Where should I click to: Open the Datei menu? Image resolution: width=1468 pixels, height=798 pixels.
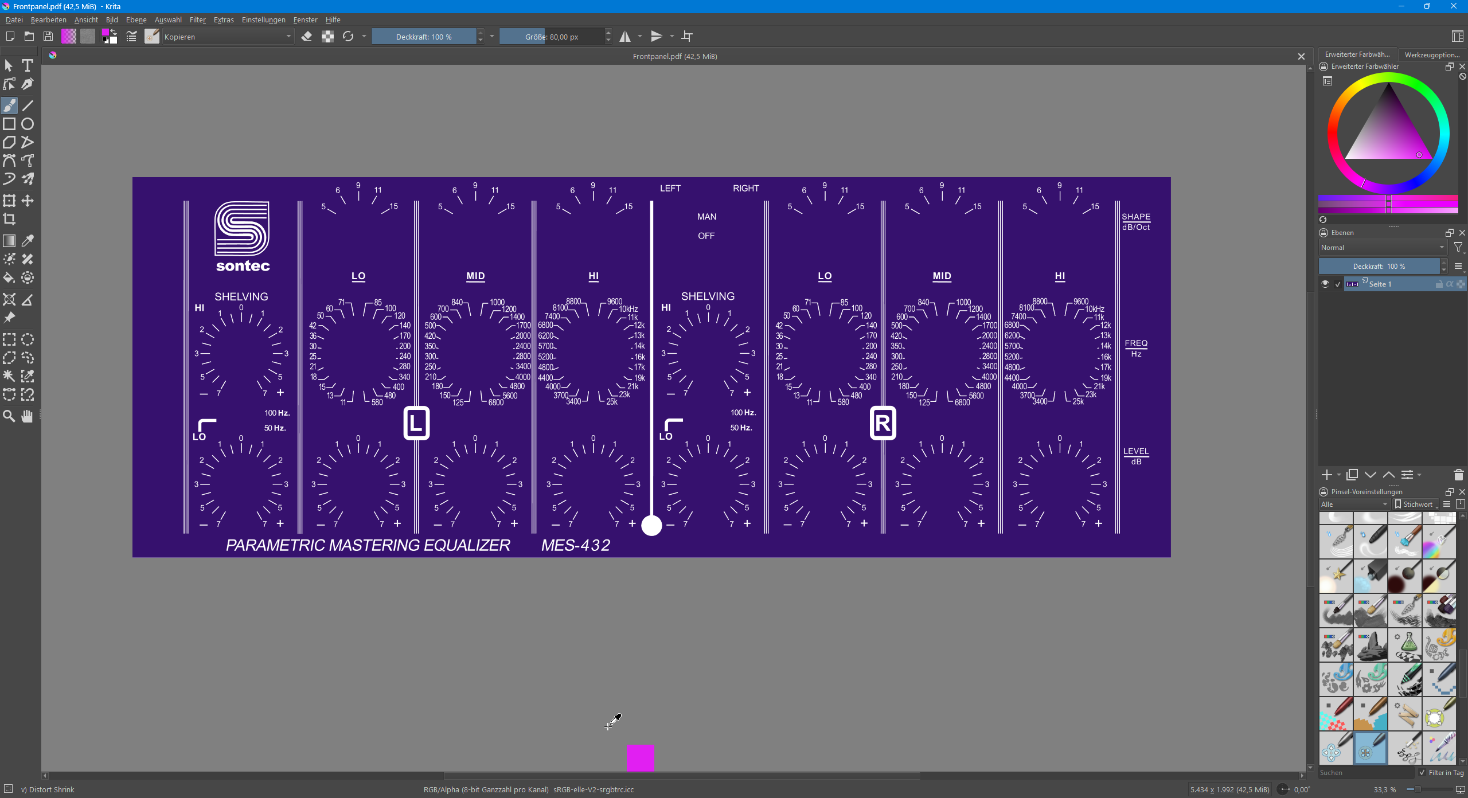[x=14, y=19]
